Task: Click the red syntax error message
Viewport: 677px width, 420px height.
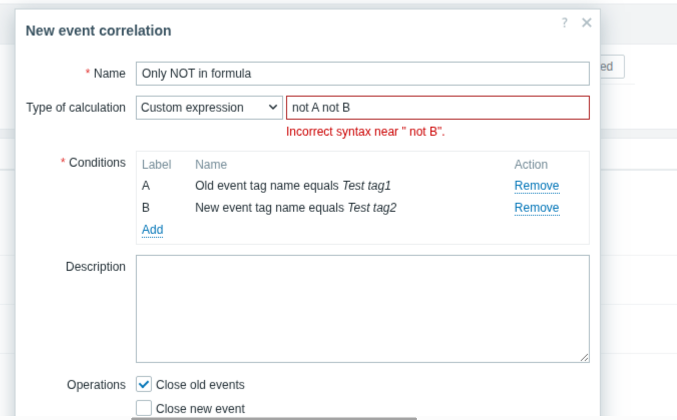Action: pos(365,132)
